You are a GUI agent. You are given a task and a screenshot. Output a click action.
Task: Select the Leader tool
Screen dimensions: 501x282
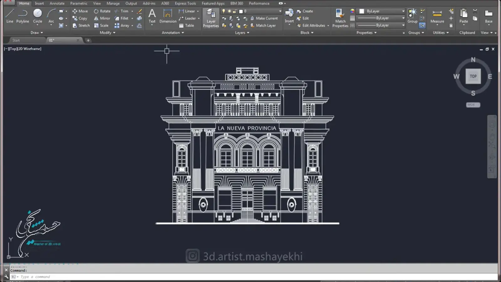click(187, 18)
